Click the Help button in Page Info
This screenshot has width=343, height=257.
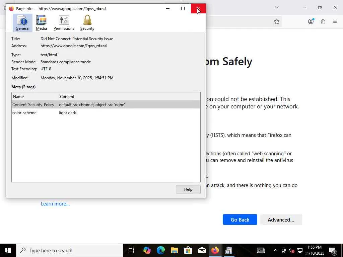click(x=188, y=189)
